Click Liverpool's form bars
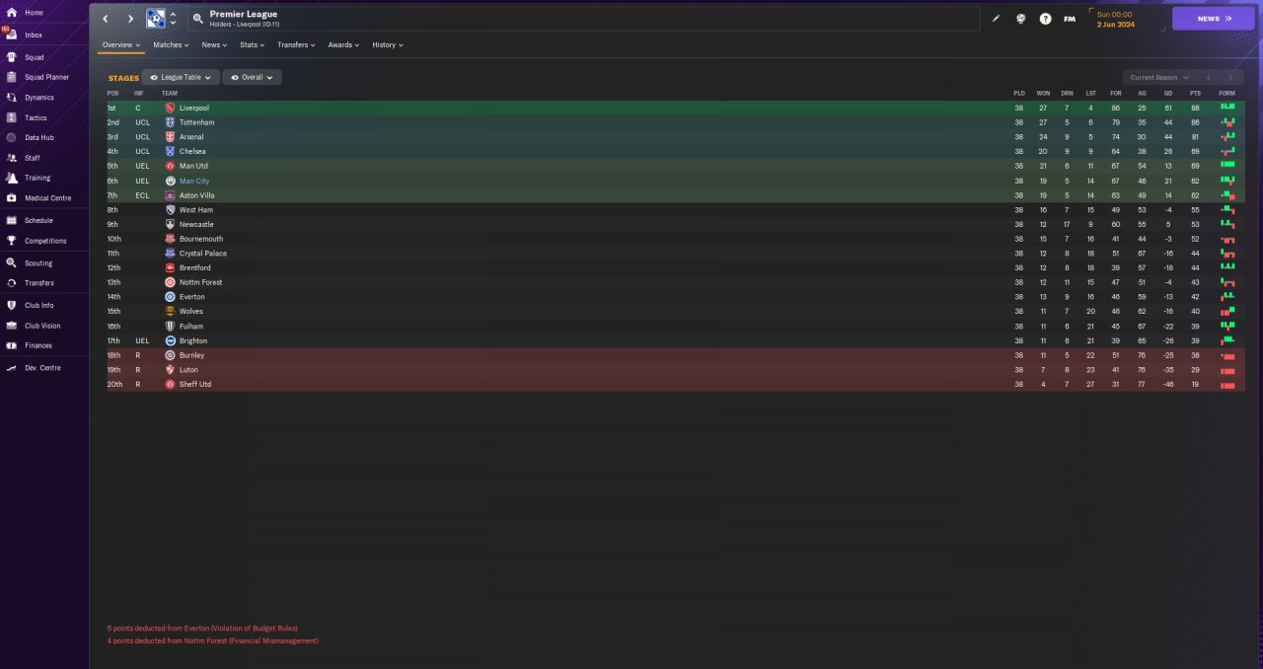This screenshot has height=669, width=1263. (x=1227, y=107)
